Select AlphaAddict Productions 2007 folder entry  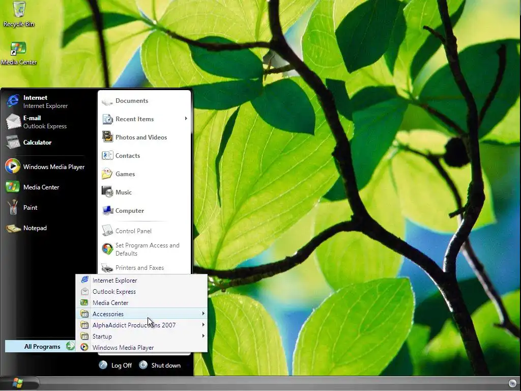[141, 325]
